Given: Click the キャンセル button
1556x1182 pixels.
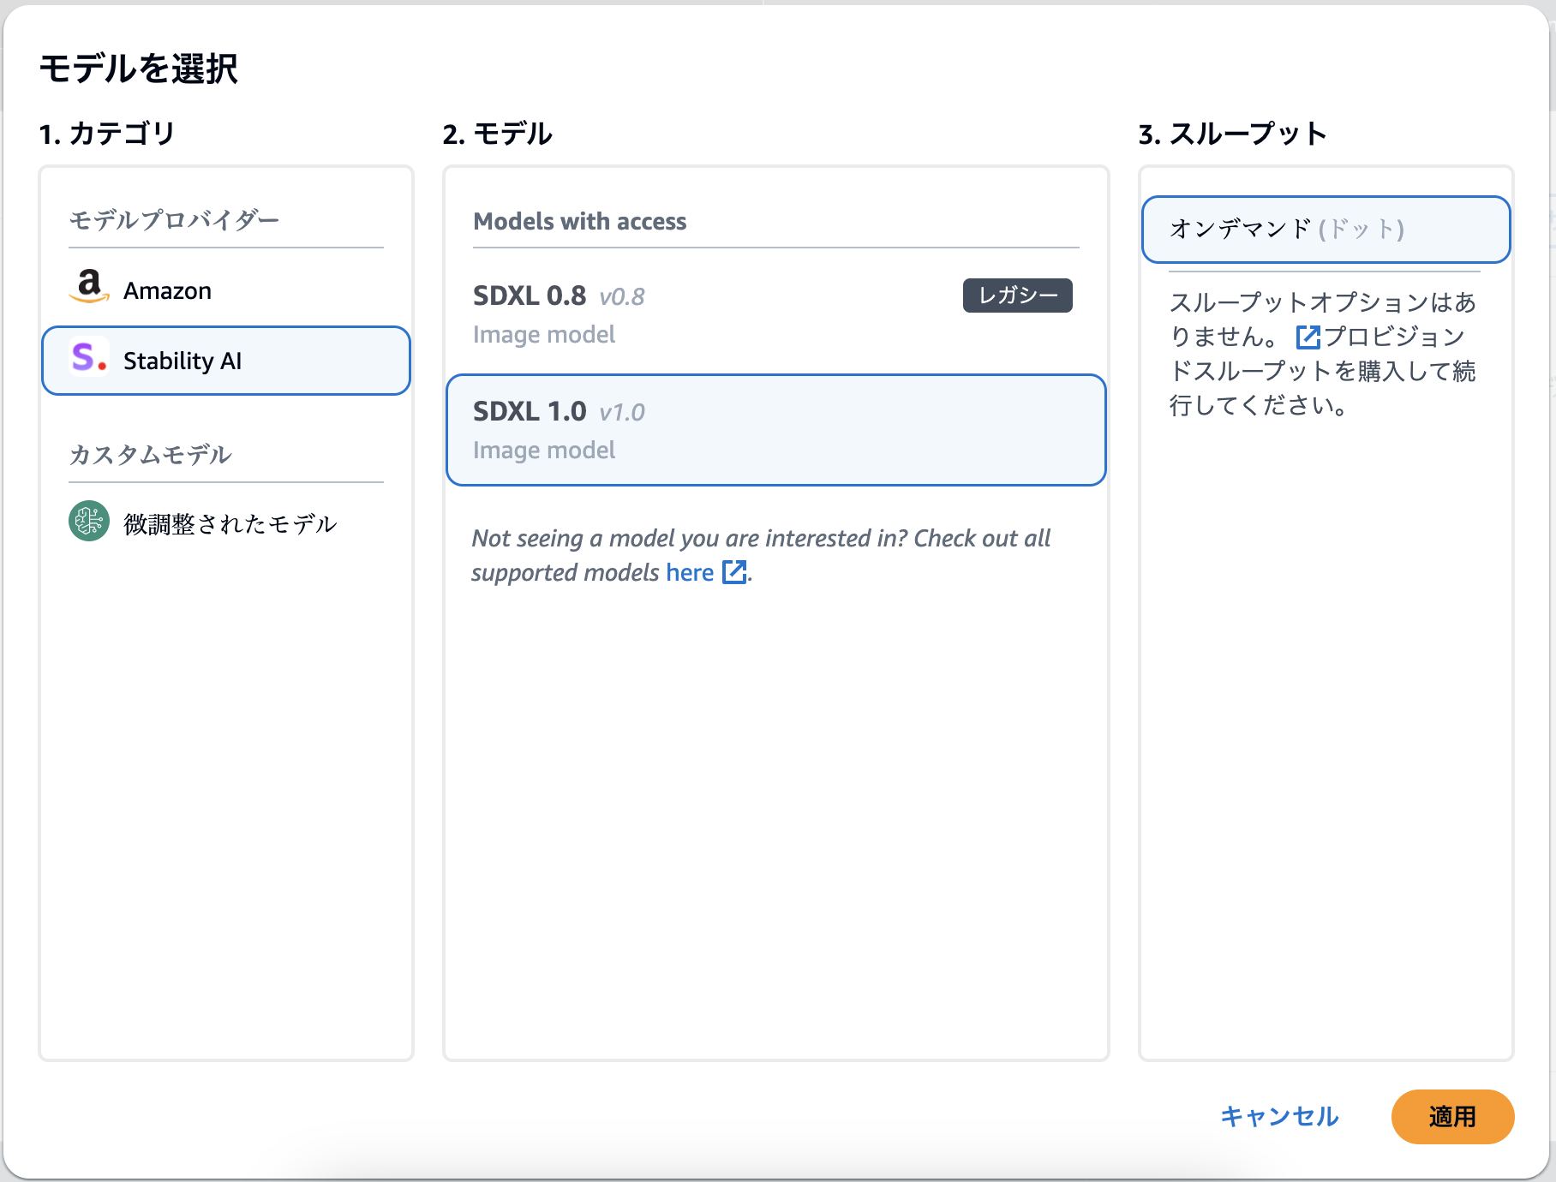Looking at the screenshot, I should pos(1279,1116).
